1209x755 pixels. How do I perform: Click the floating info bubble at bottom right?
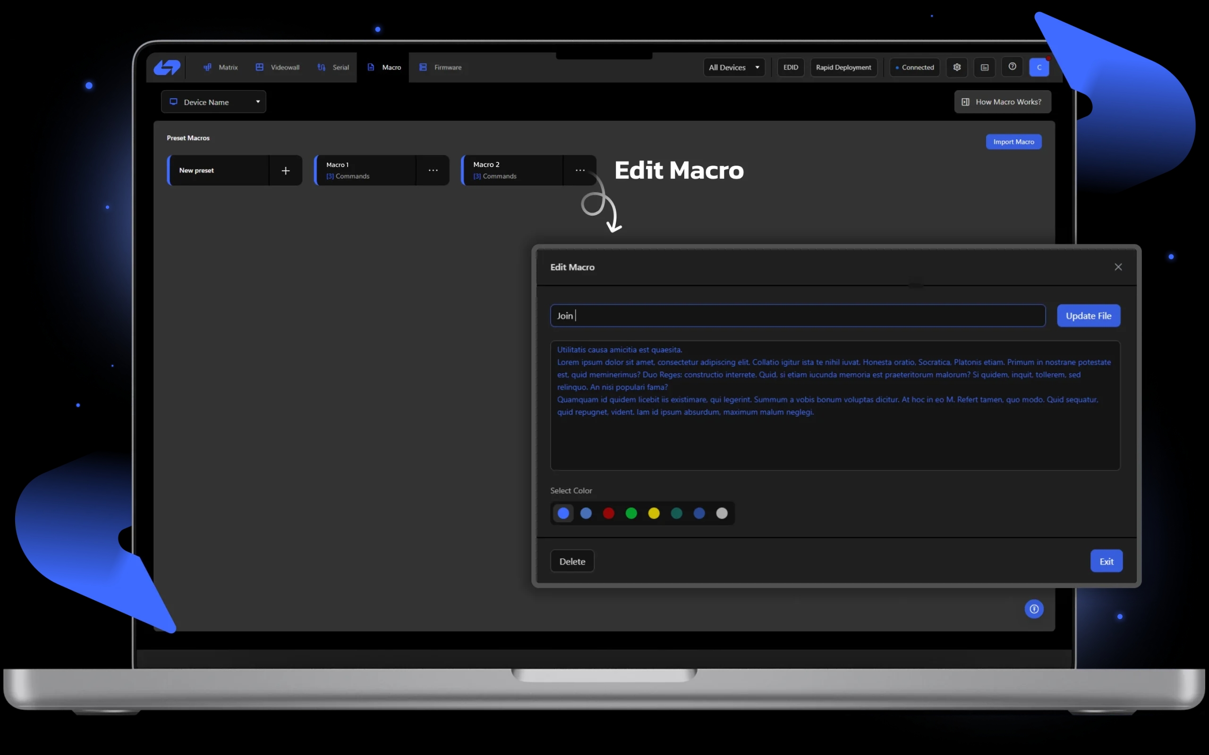click(1034, 609)
